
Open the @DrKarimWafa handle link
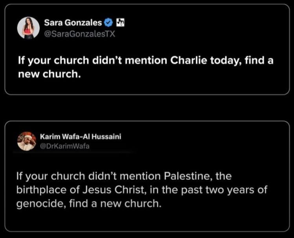pos(61,146)
